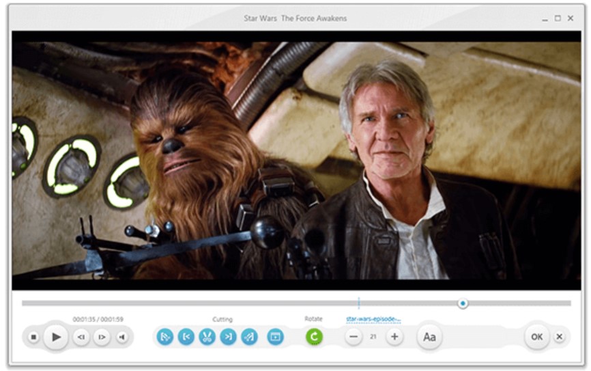591x371 pixels.
Task: Open the star-wars-episode file link
Action: [373, 319]
